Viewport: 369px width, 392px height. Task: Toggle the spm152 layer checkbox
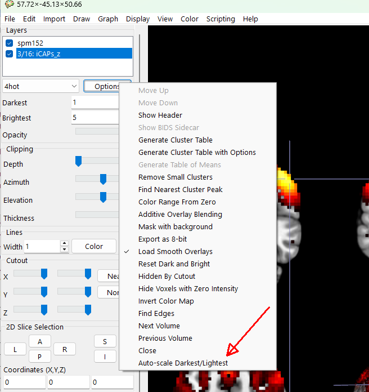click(9, 43)
